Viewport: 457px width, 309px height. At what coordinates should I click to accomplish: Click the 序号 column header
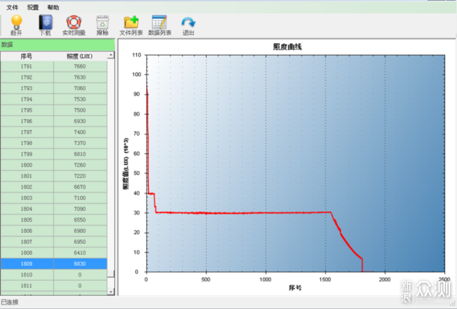pos(27,56)
